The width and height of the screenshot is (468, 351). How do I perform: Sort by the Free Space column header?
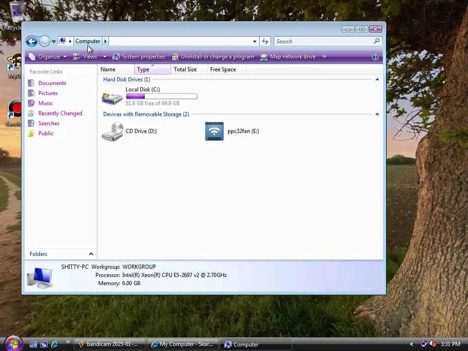click(227, 69)
